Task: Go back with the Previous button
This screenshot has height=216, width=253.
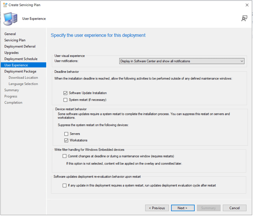Action: (x=157, y=208)
